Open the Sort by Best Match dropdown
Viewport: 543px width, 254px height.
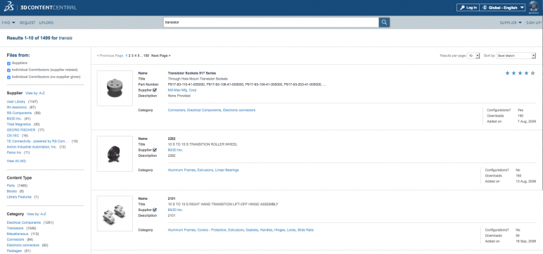pos(516,56)
